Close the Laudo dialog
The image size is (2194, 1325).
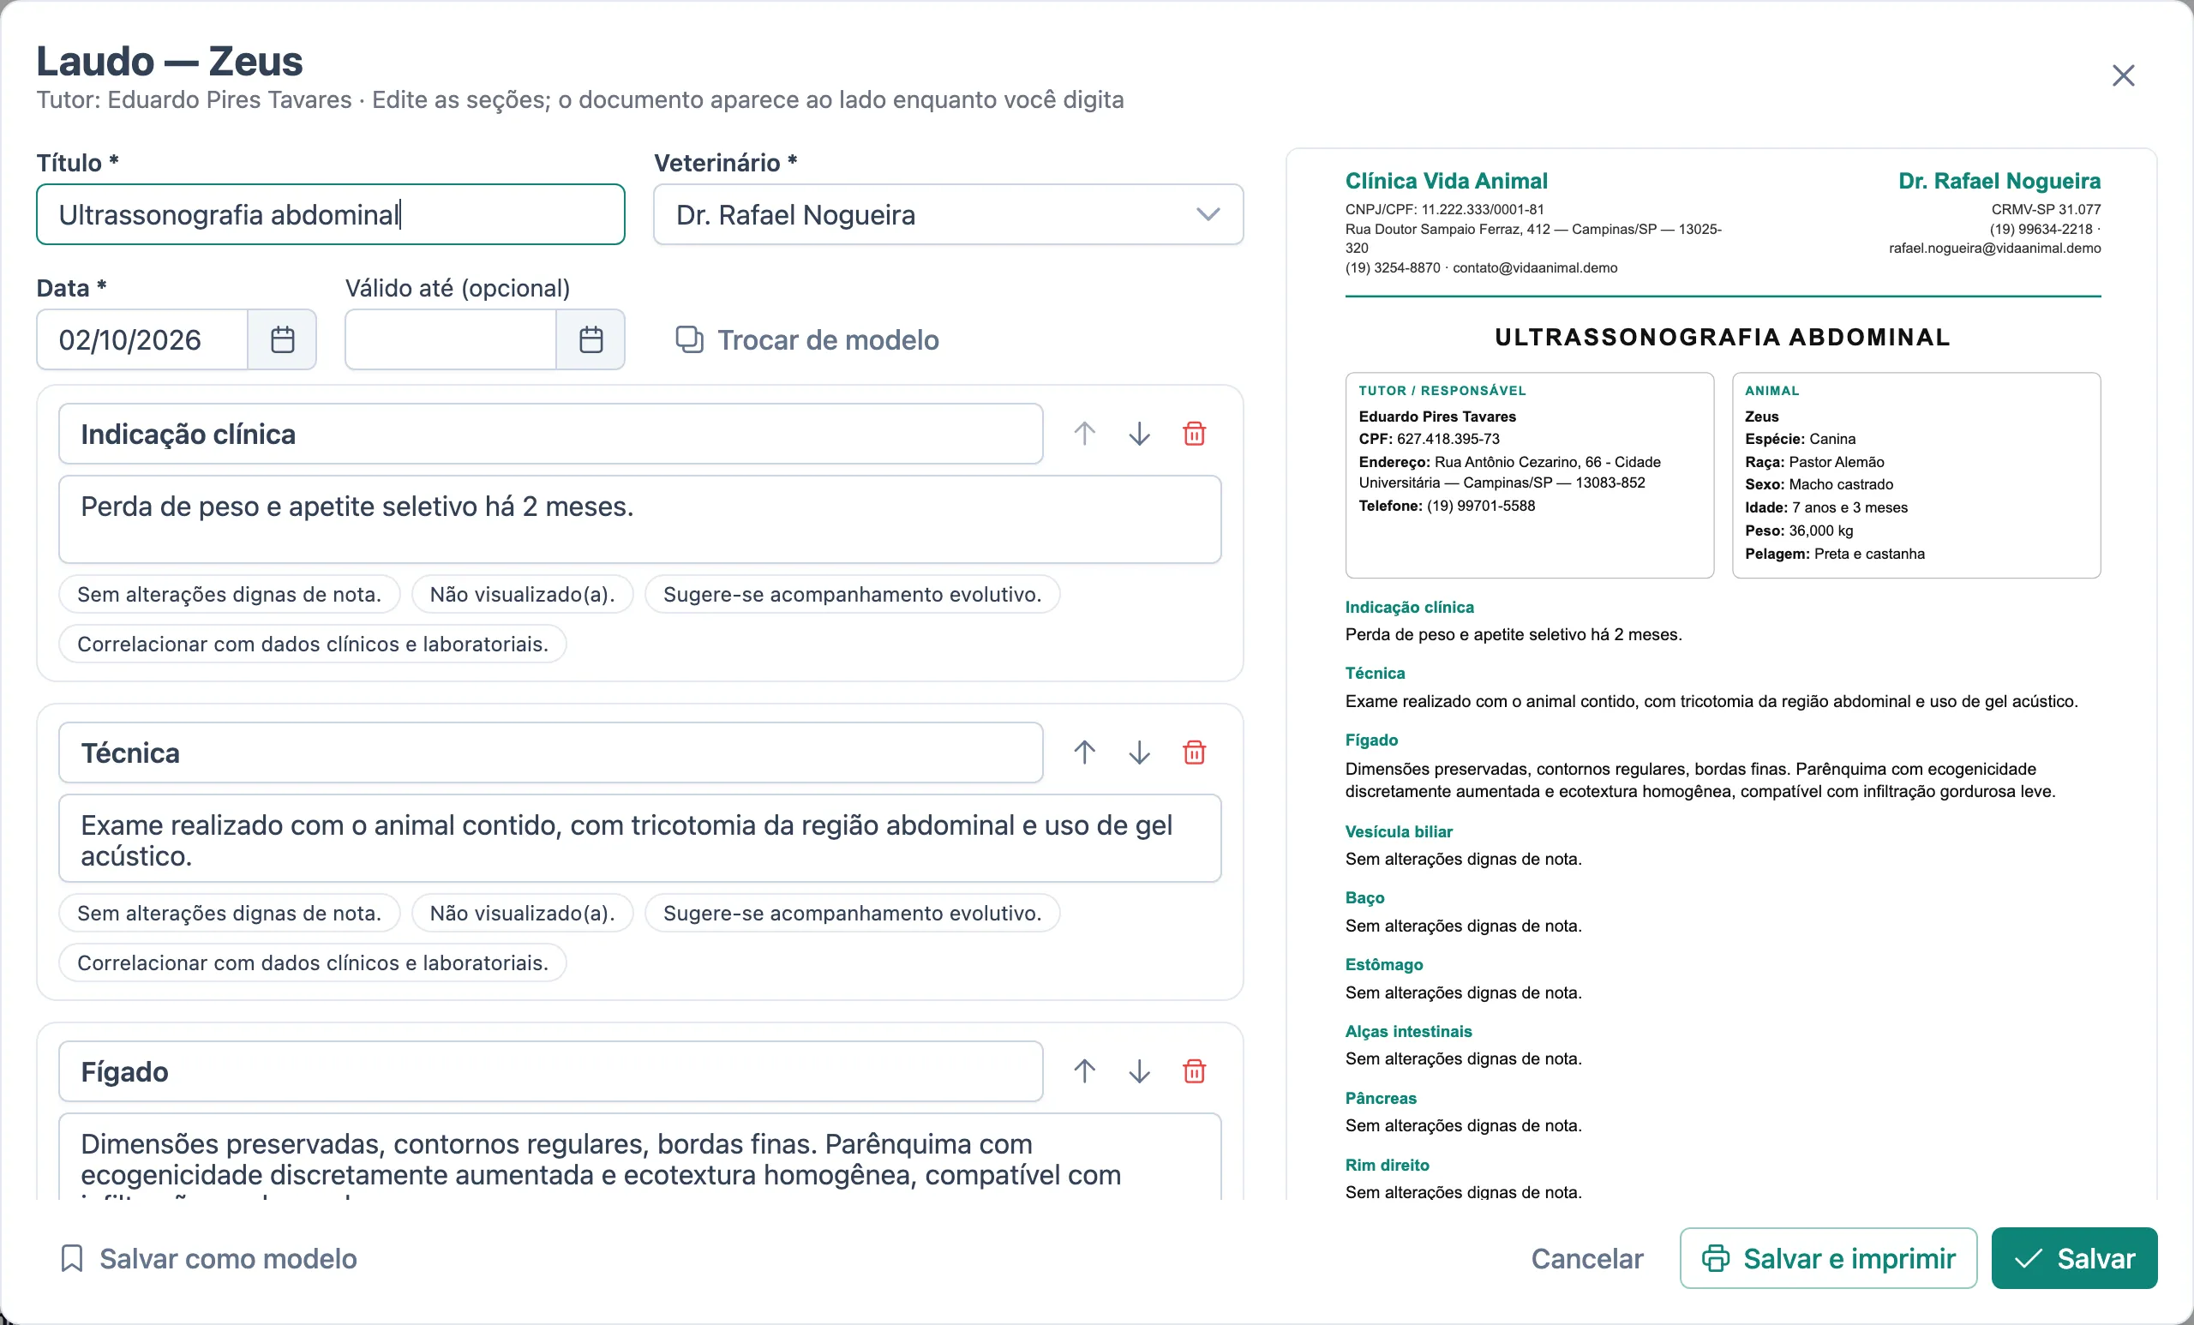[x=2123, y=75]
